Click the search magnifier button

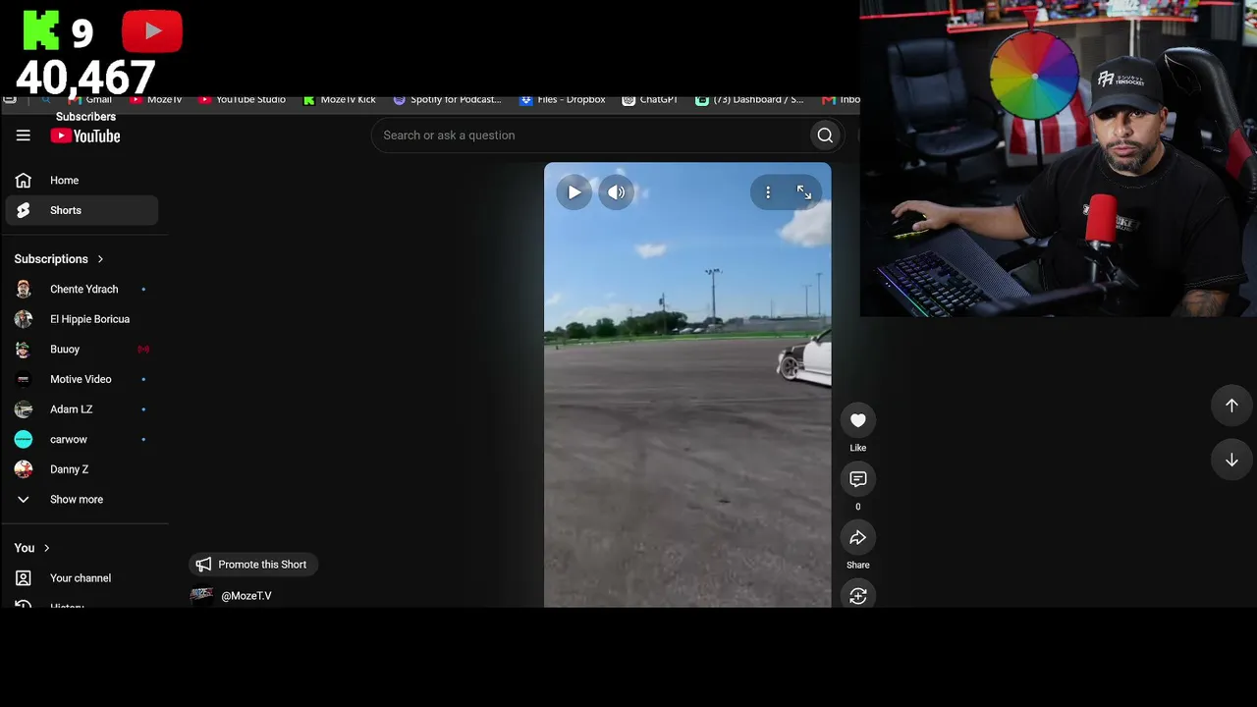coord(825,136)
